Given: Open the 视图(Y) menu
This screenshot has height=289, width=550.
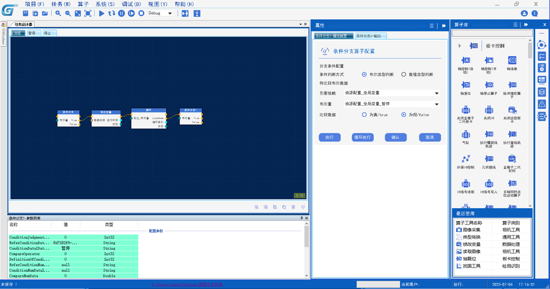Looking at the screenshot, I should point(158,4).
